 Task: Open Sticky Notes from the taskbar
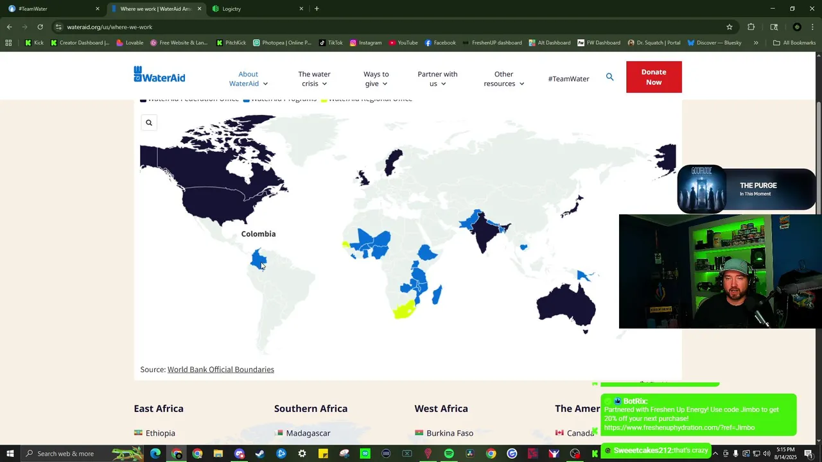(x=323, y=454)
